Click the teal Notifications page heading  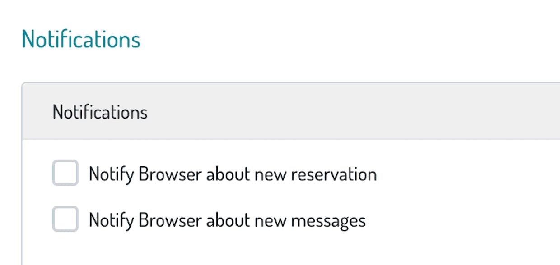point(81,39)
